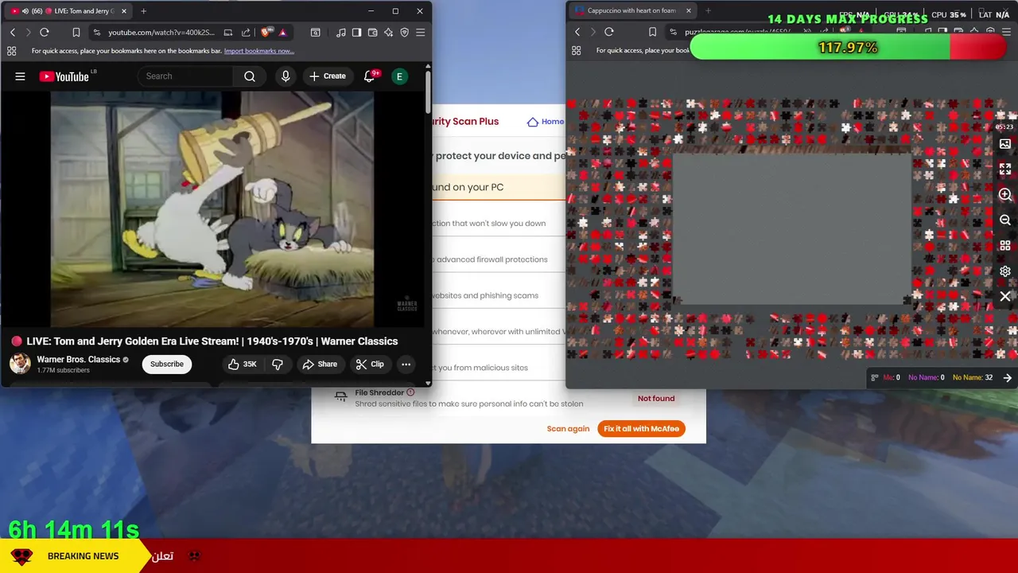This screenshot has width=1018, height=573.
Task: Open puzzle settings gear
Action: point(1005,271)
